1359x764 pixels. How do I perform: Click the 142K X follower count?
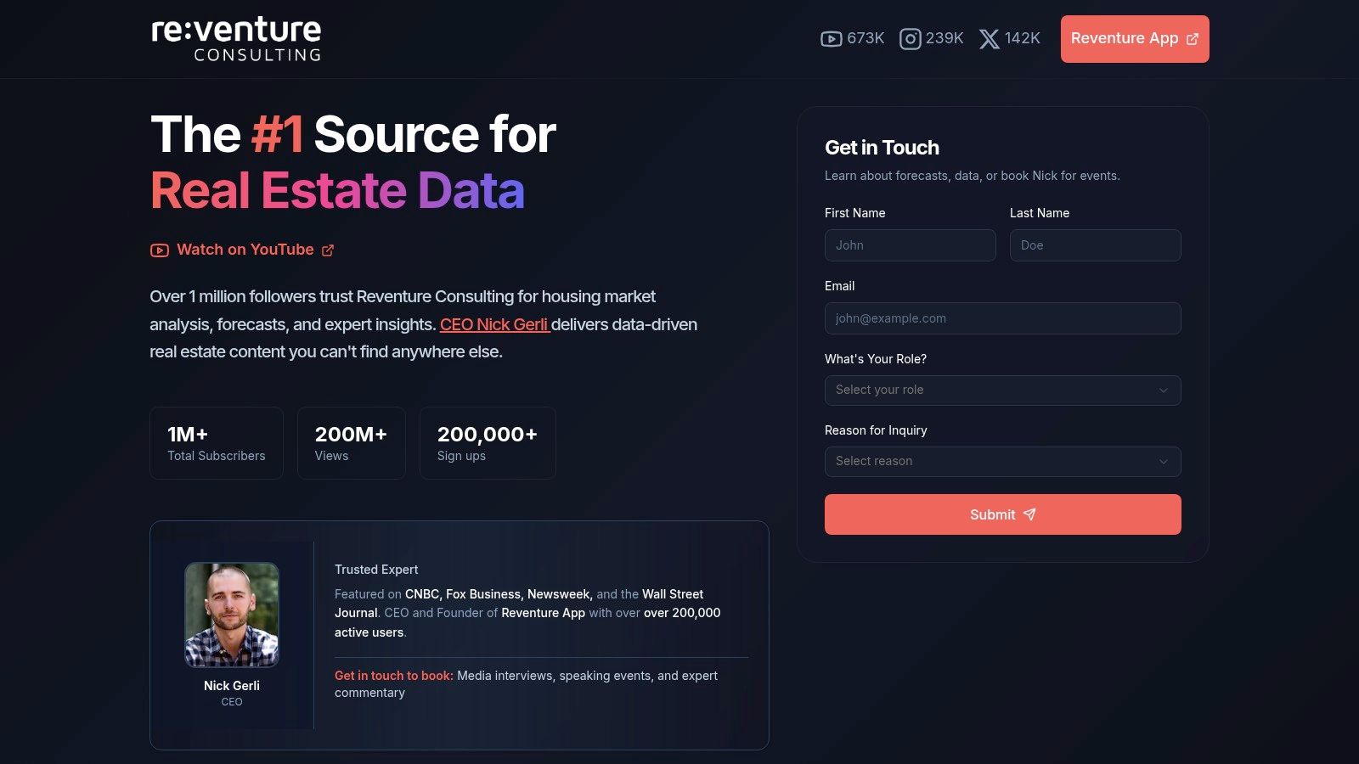click(1023, 38)
